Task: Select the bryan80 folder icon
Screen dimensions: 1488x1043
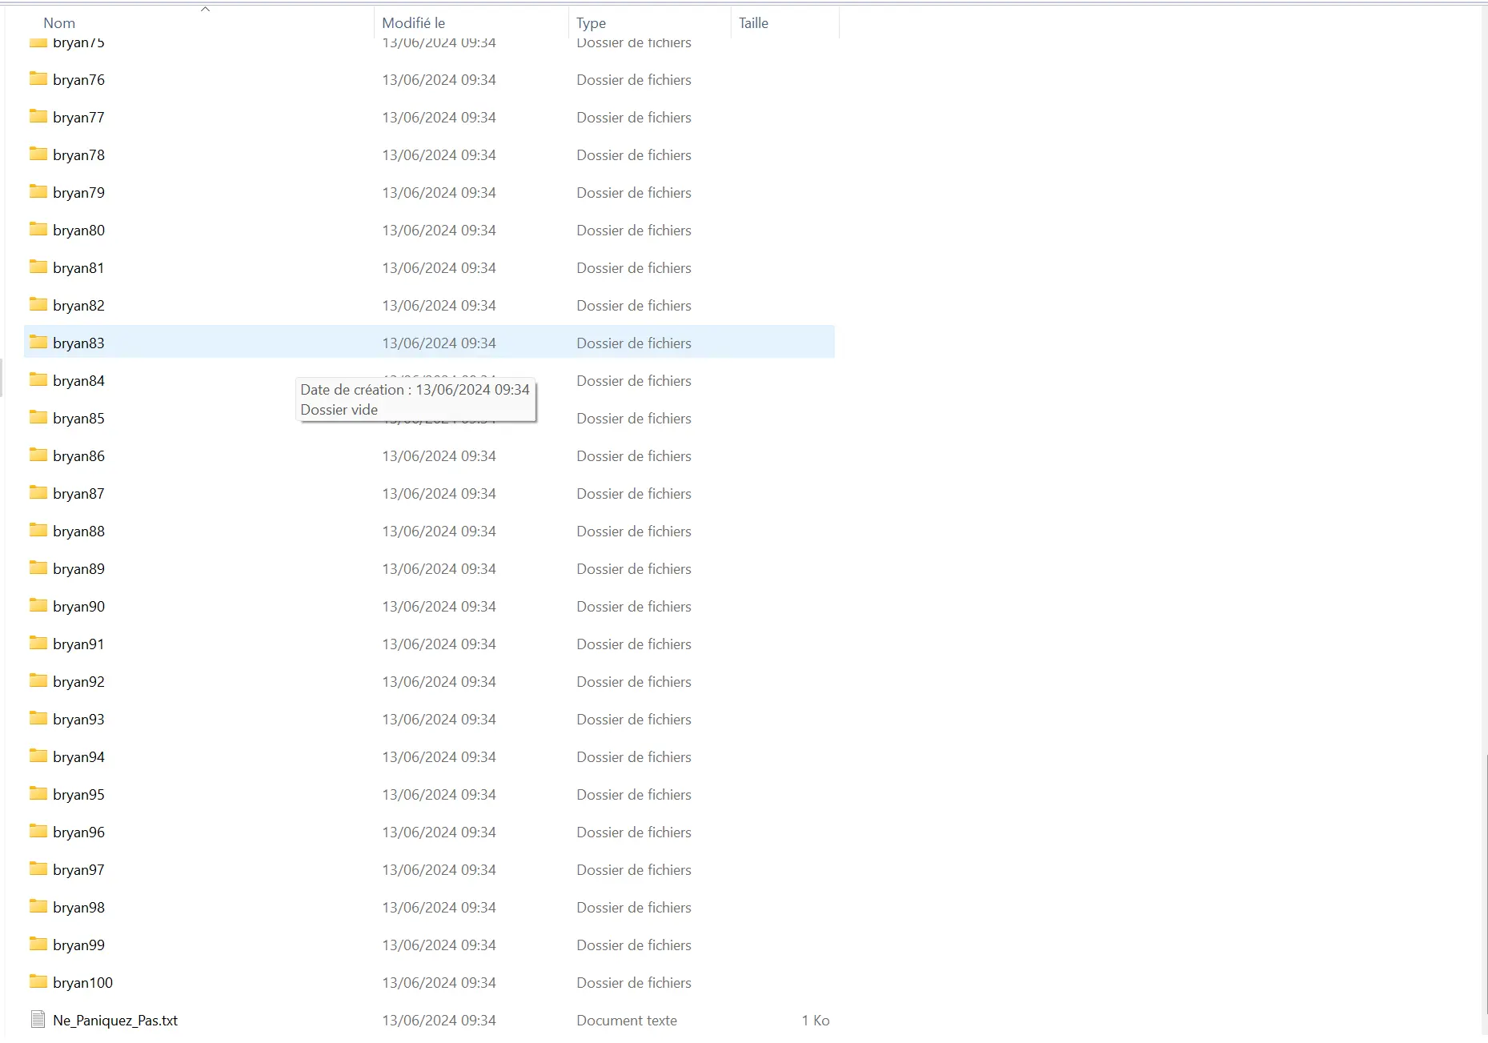Action: point(38,229)
